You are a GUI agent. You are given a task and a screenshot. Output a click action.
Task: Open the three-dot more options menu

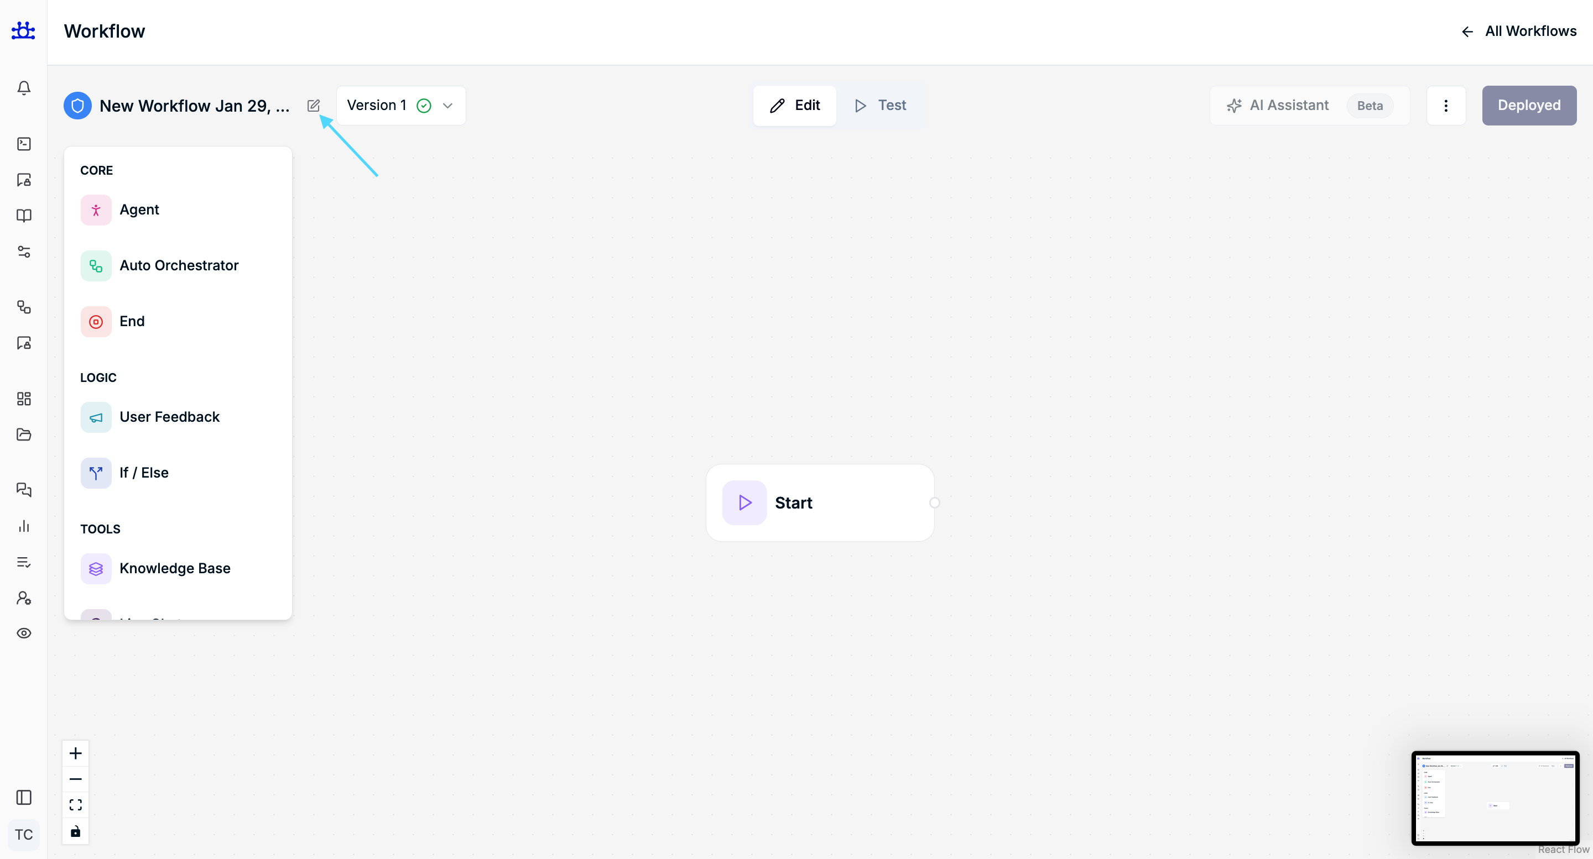pyautogui.click(x=1446, y=106)
